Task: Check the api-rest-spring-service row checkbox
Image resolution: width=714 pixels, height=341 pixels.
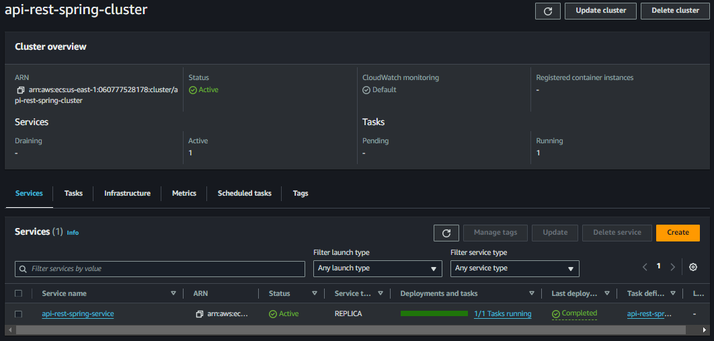Action: 18,314
